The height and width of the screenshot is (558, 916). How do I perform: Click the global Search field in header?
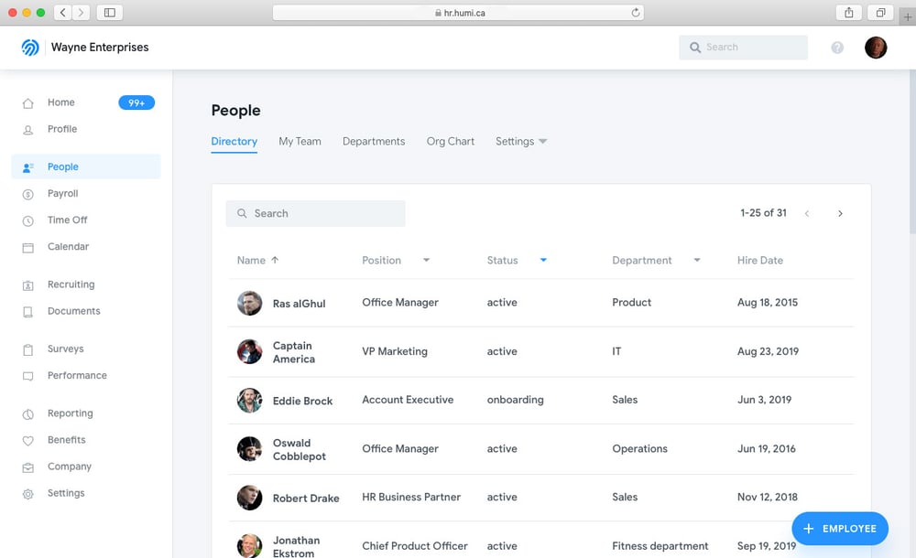point(743,48)
